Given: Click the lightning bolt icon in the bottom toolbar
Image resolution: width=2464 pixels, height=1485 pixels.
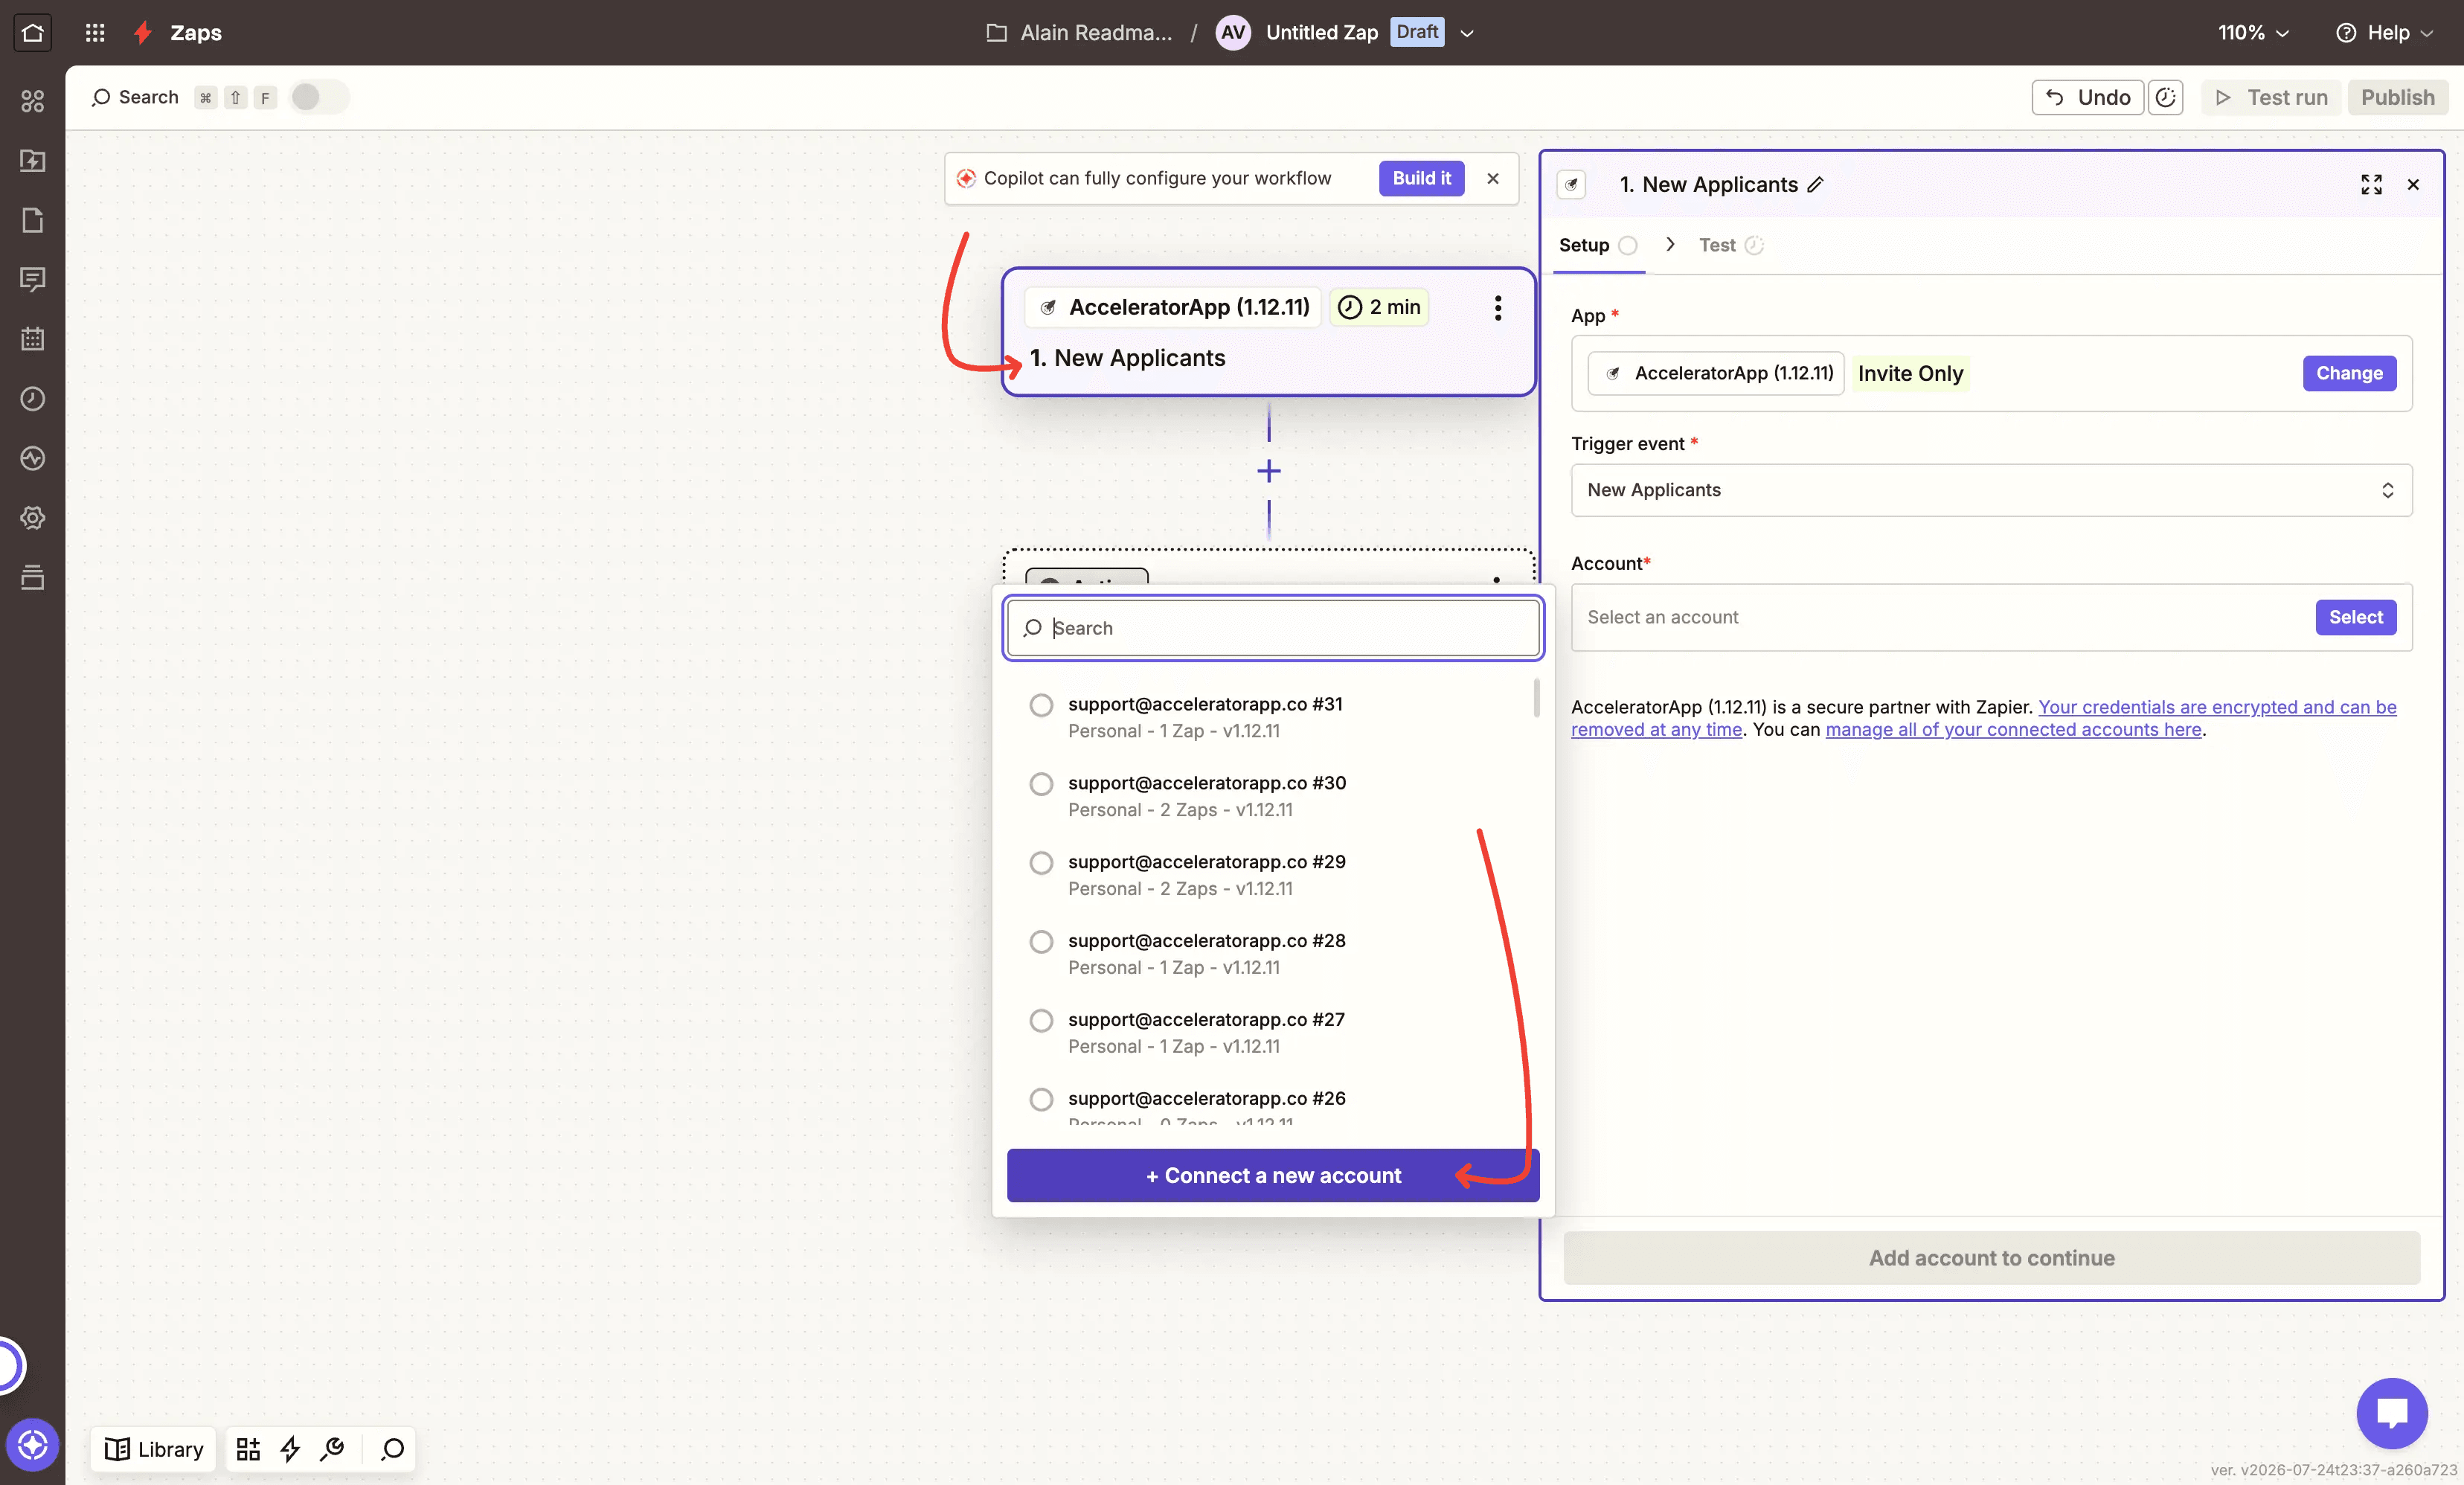Looking at the screenshot, I should (290, 1449).
